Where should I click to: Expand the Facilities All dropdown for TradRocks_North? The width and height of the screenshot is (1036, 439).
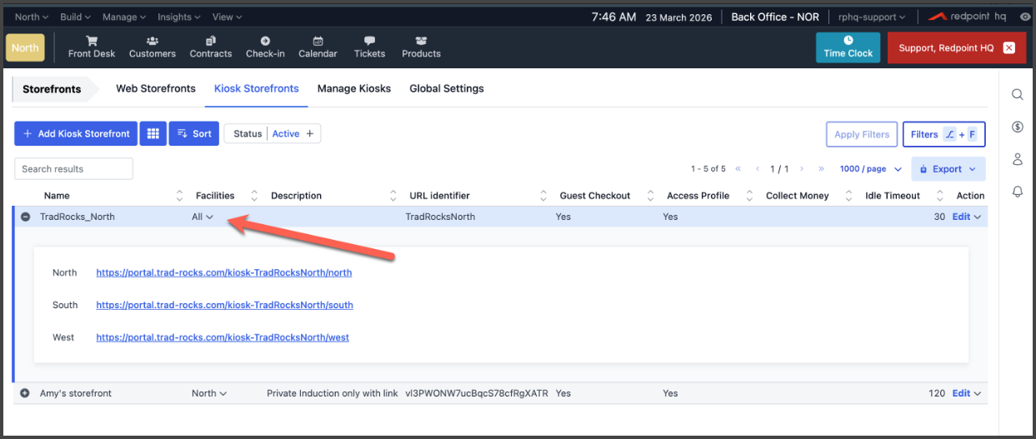(x=203, y=217)
